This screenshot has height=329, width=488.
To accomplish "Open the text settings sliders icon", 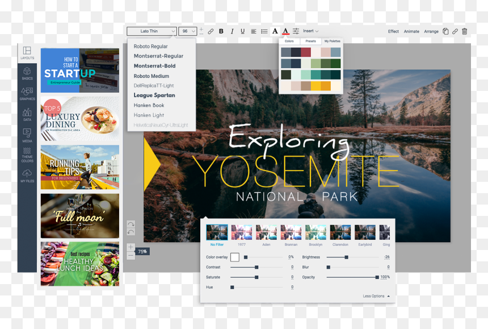I will coord(296,31).
